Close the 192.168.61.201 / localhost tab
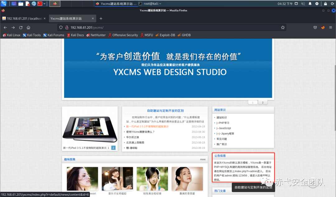 44,18
